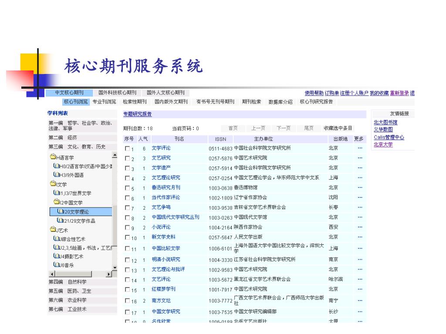This screenshot has height=334, width=446.
Task: Click 收藏选中条目 to save selections
Action: [338, 128]
